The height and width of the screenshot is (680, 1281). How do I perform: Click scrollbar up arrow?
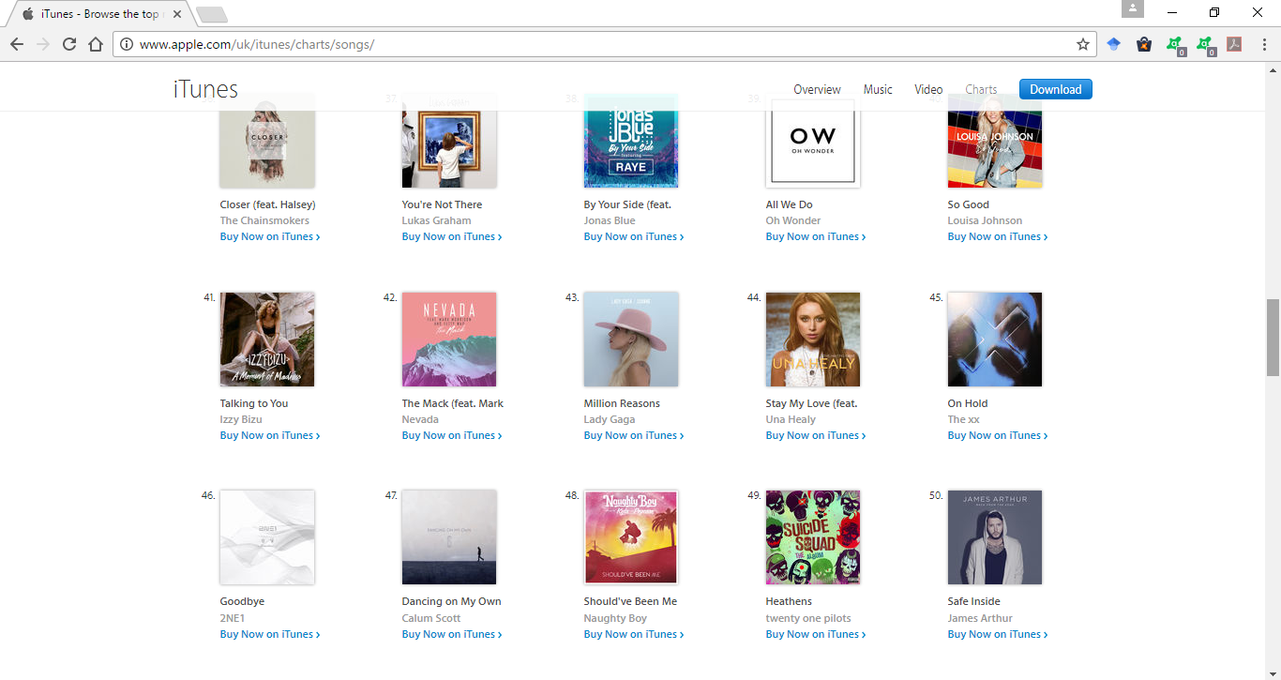coord(1273,70)
